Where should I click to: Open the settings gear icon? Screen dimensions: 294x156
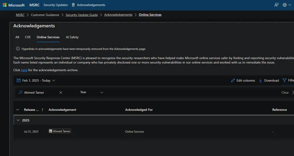[285, 5]
